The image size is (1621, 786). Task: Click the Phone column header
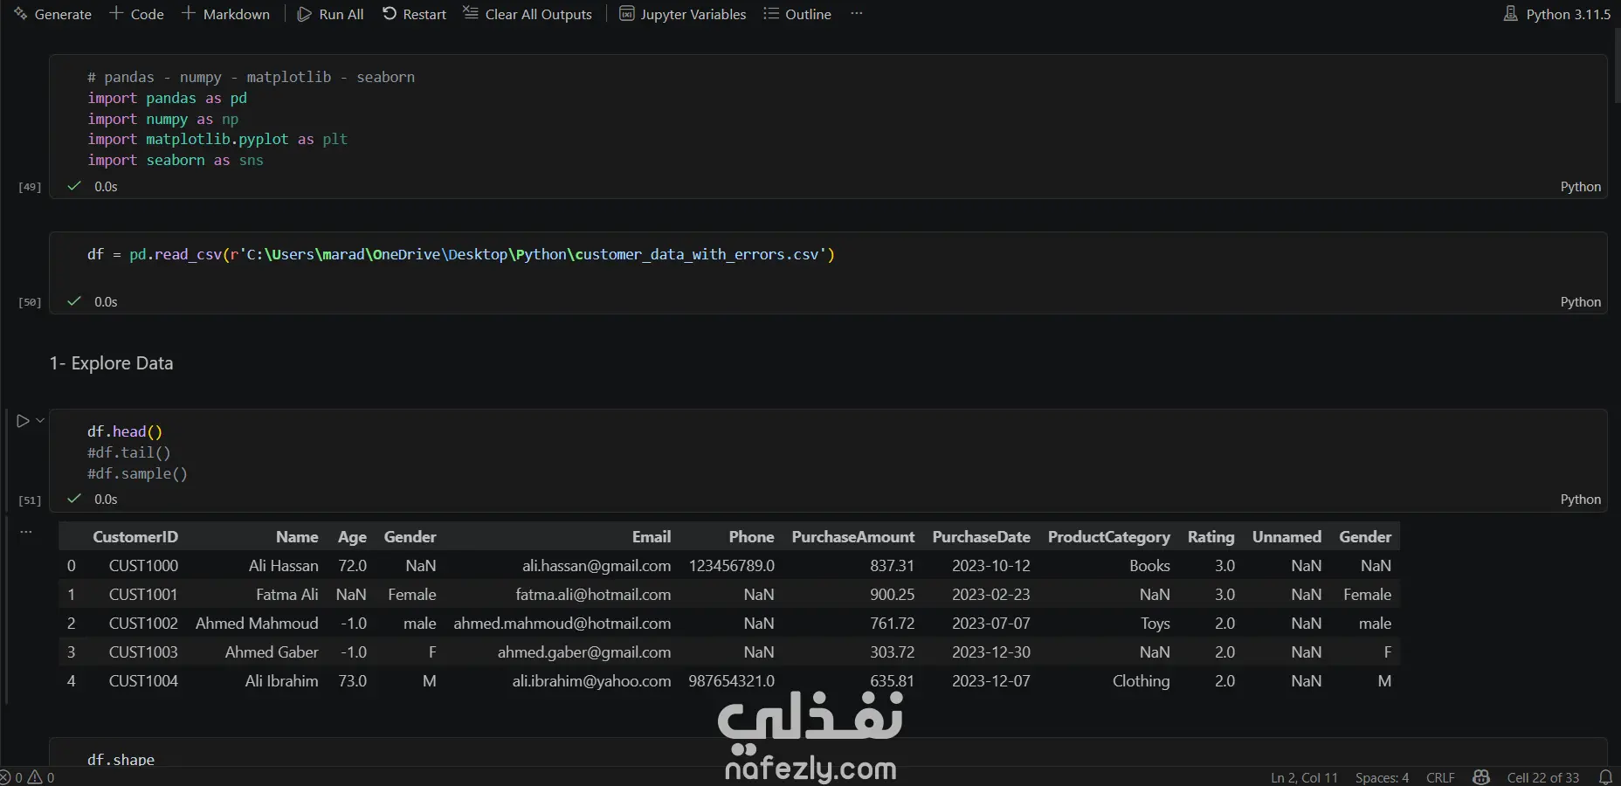751,537
